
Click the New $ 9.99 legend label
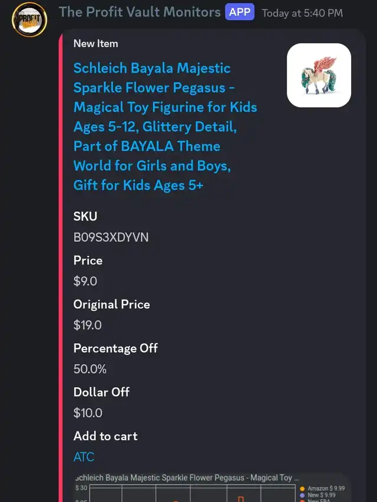click(322, 496)
